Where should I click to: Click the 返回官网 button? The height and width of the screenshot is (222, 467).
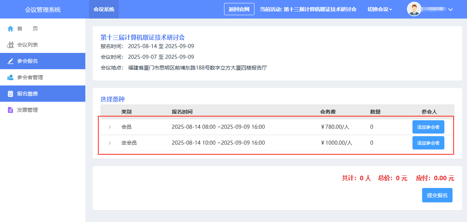point(239,9)
